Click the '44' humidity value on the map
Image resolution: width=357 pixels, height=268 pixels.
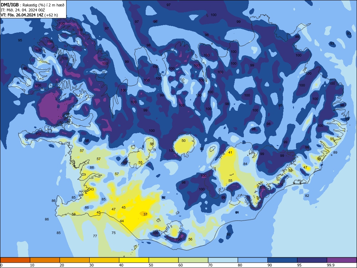122,221
